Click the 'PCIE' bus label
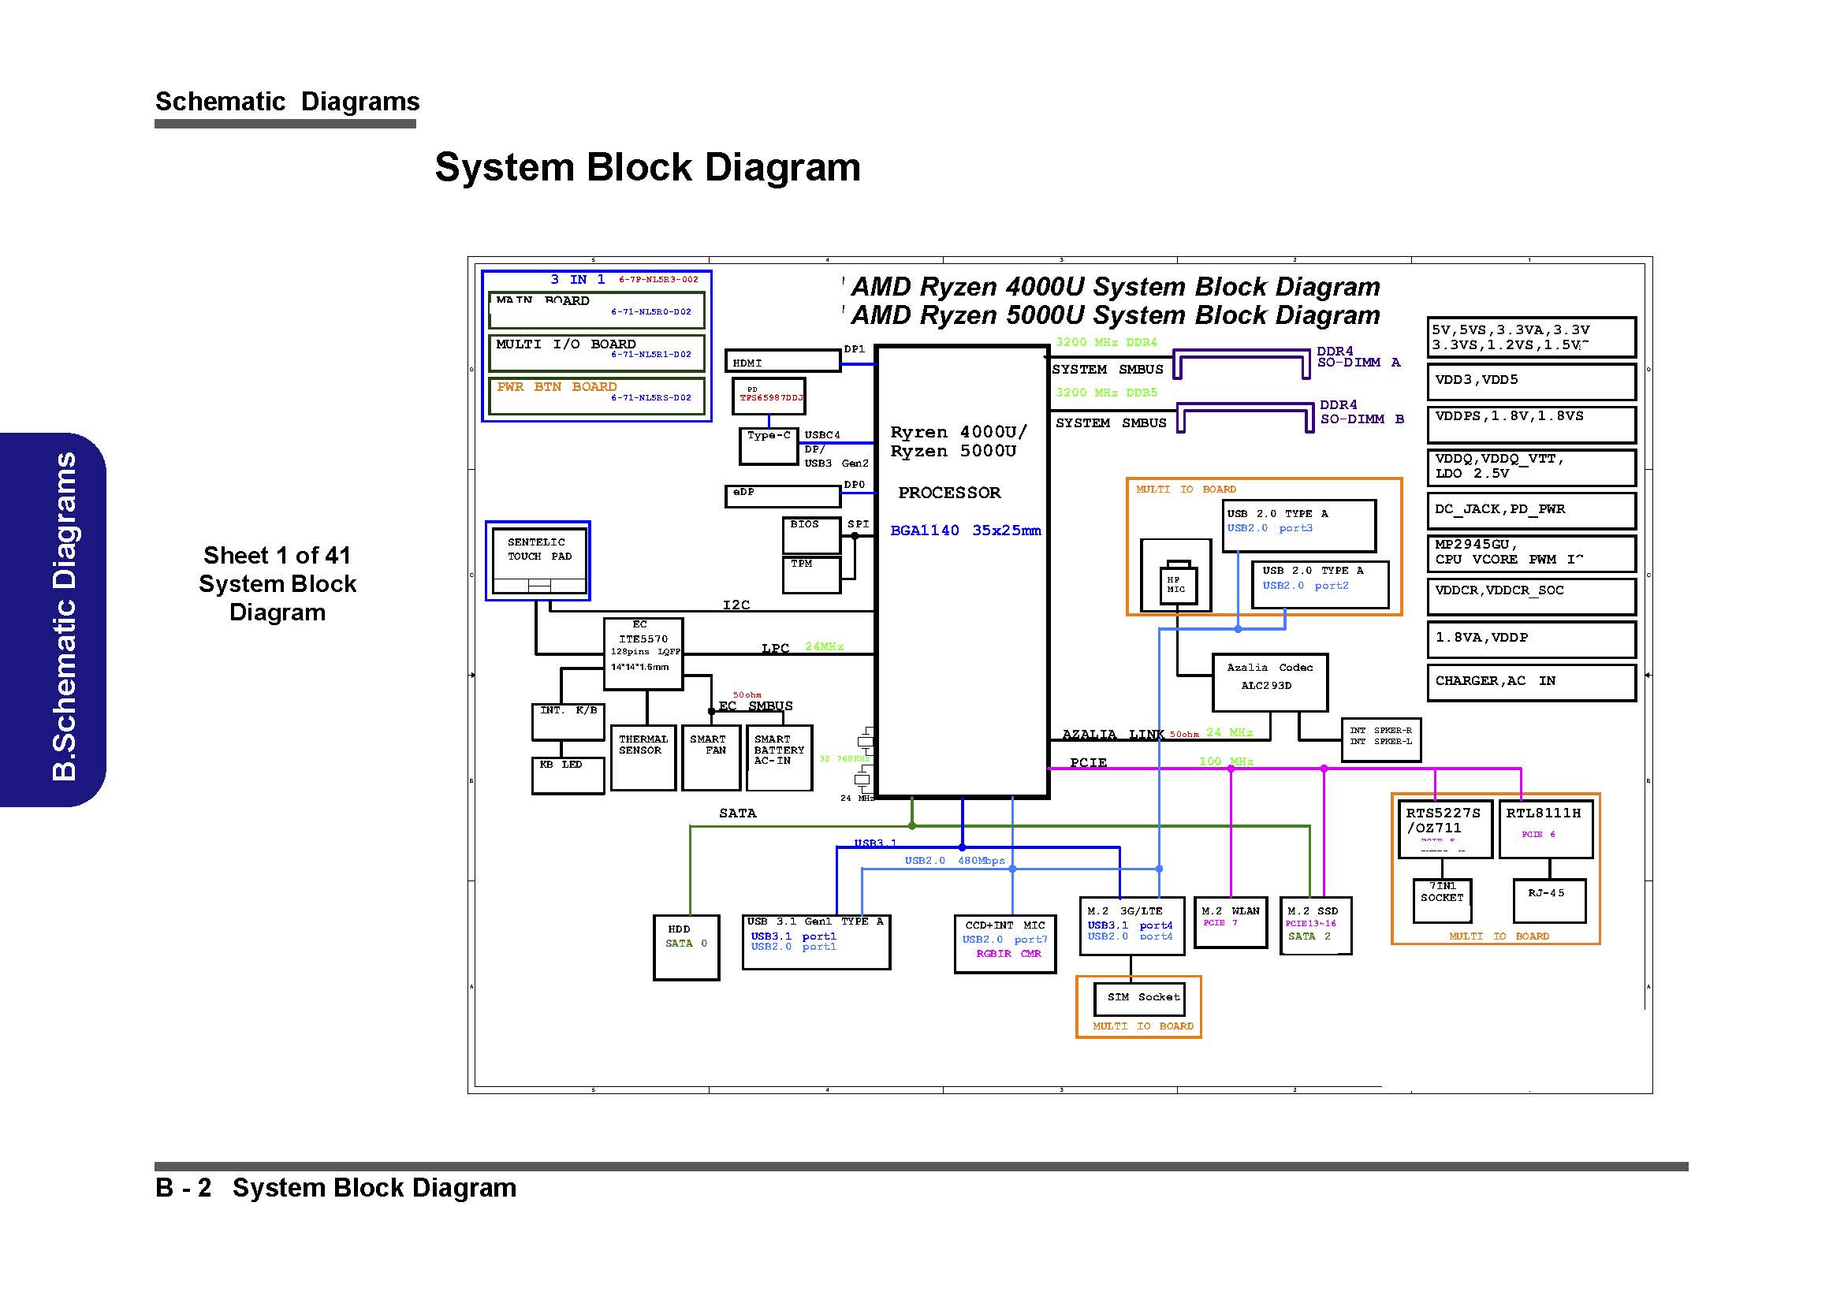 pos(1088,762)
